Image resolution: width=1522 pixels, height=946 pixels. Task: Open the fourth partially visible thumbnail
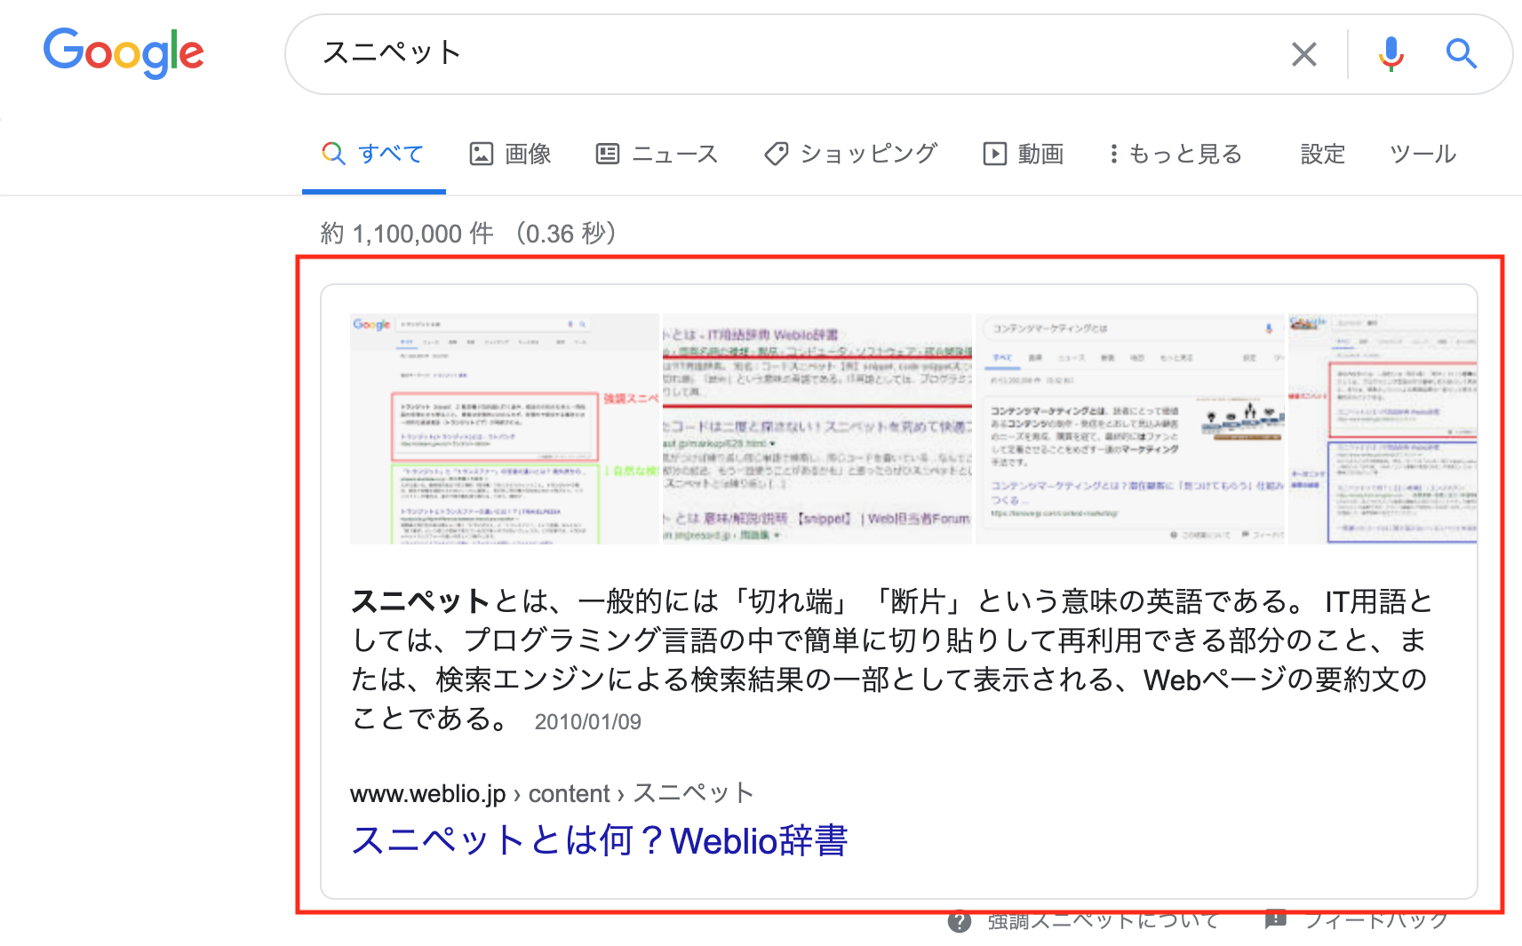[x=1383, y=429]
